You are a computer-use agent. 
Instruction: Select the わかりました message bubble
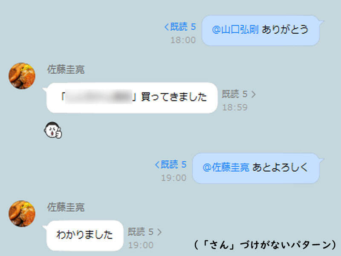coord(85,236)
